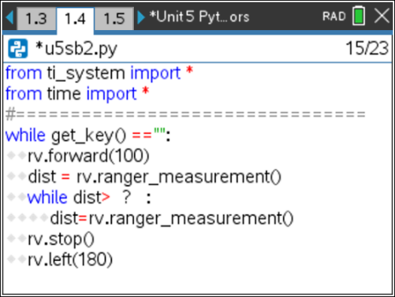This screenshot has height=297, width=395.
Task: Click the comment divider line of equals signs
Action: 185,114
